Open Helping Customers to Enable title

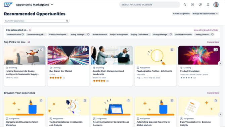22,73
